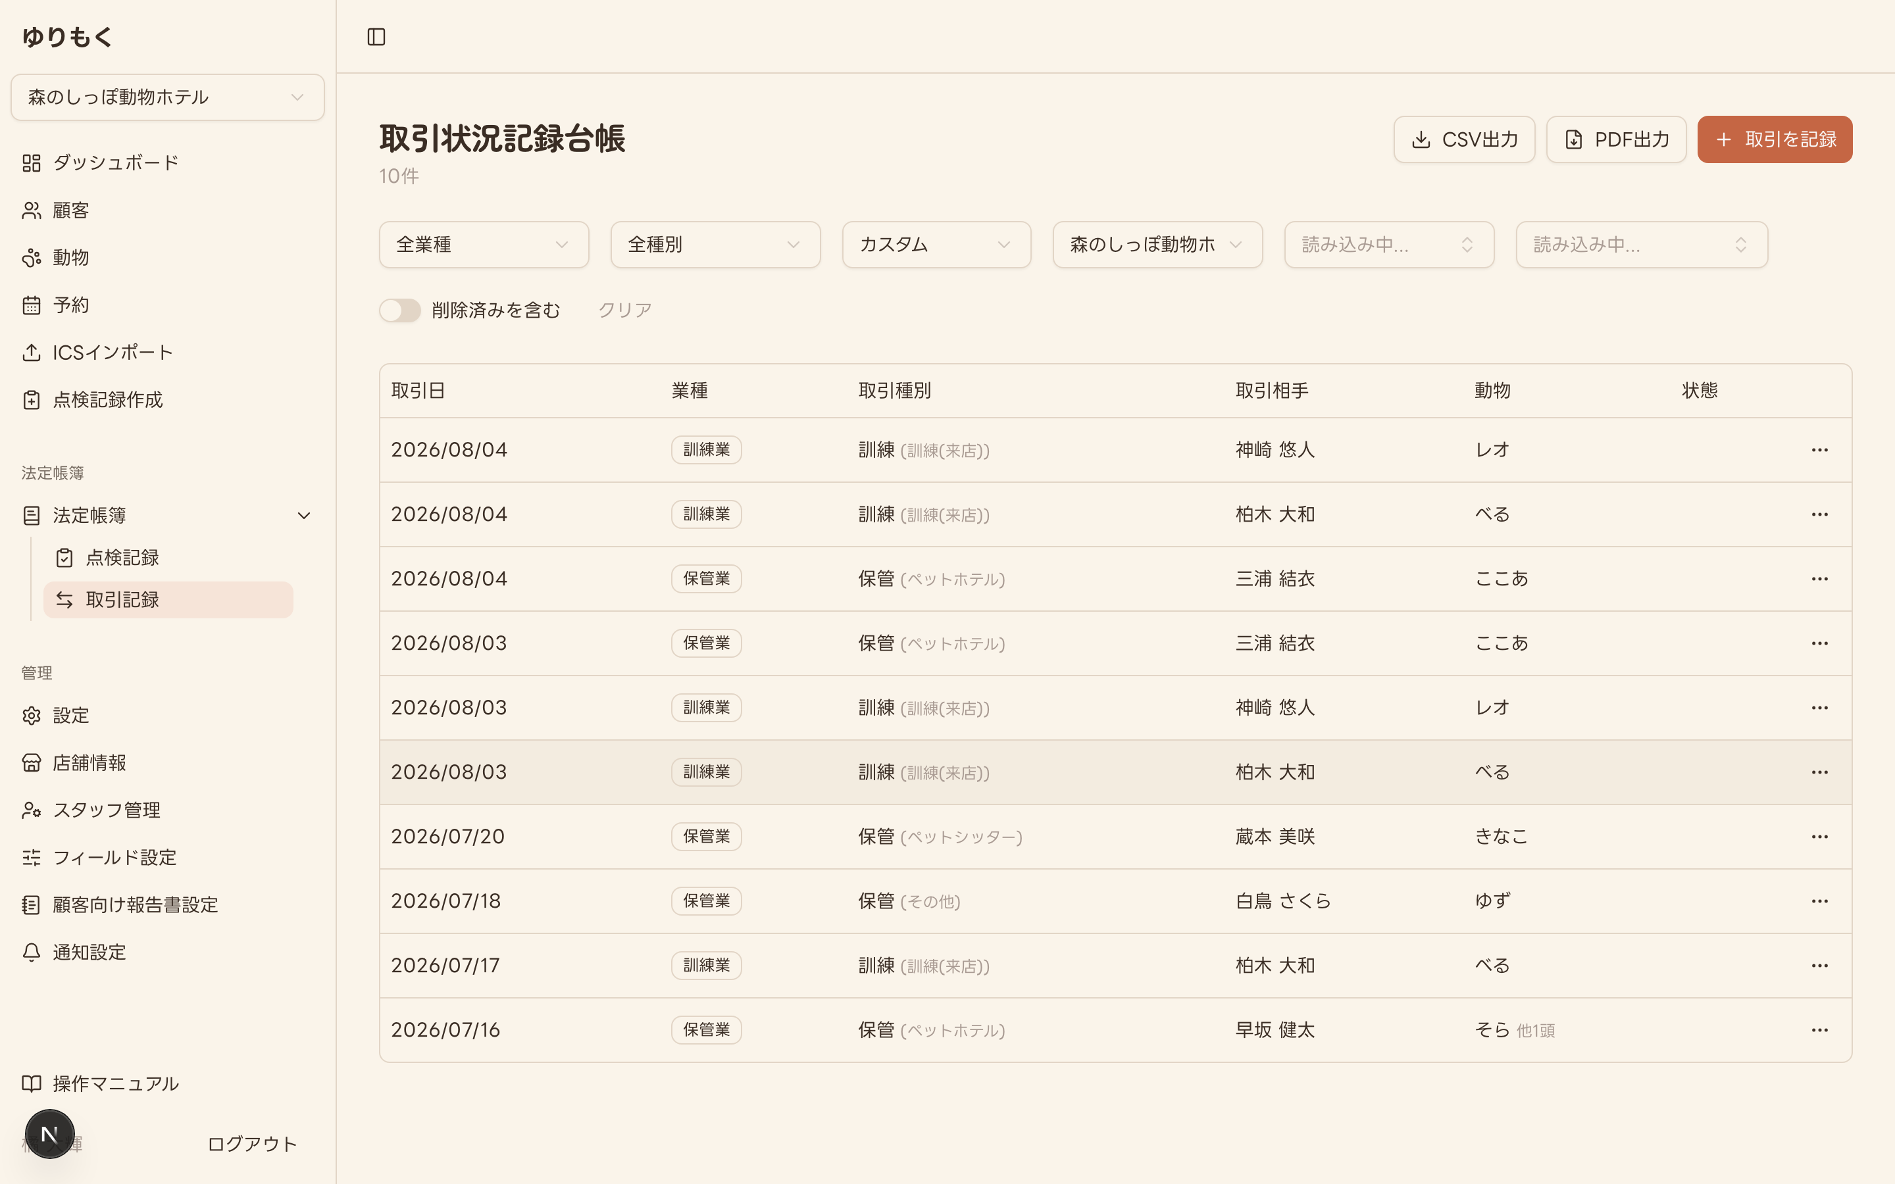The height and width of the screenshot is (1184, 1895).
Task: Click the ICSインポート upload icon
Action: pos(32,353)
